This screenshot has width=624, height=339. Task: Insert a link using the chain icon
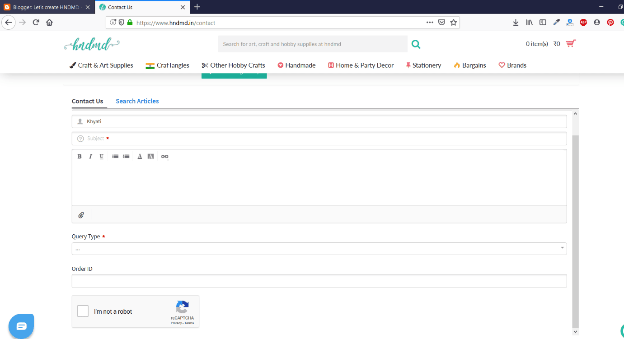point(165,157)
